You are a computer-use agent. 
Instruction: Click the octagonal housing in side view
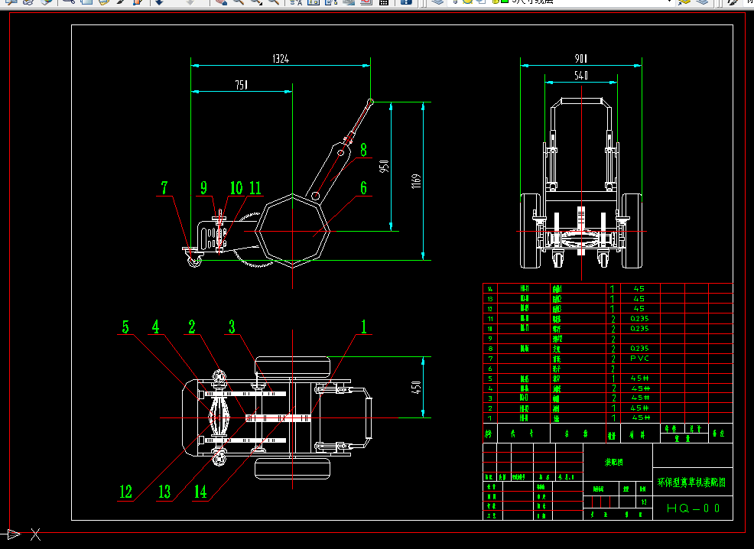[292, 231]
